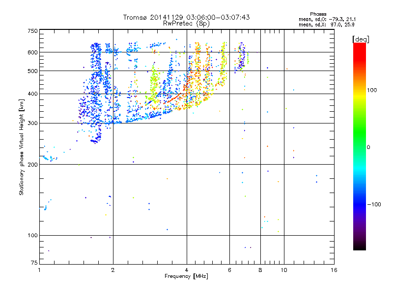Click the plot title 'Tromsø 20141129 03:06:00-03:07:43'

(x=186, y=17)
